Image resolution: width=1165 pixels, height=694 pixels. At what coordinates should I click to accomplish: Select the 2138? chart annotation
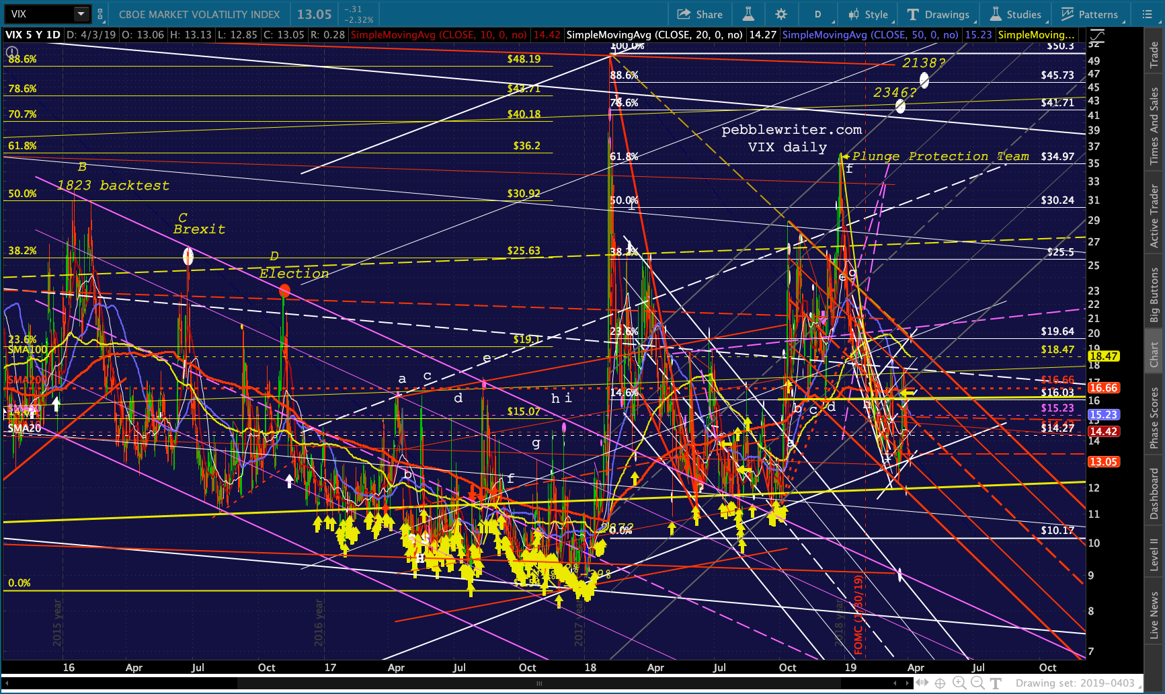pos(924,63)
